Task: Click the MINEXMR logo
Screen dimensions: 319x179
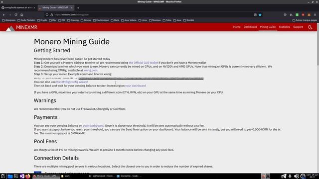Action: point(21,27)
